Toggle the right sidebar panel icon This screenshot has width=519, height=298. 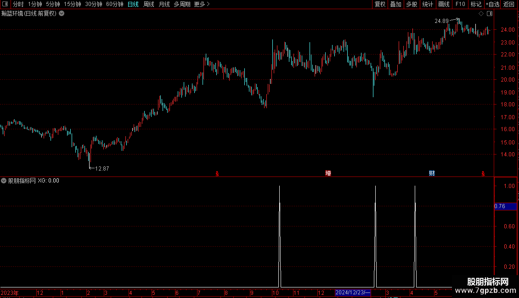pos(490,14)
